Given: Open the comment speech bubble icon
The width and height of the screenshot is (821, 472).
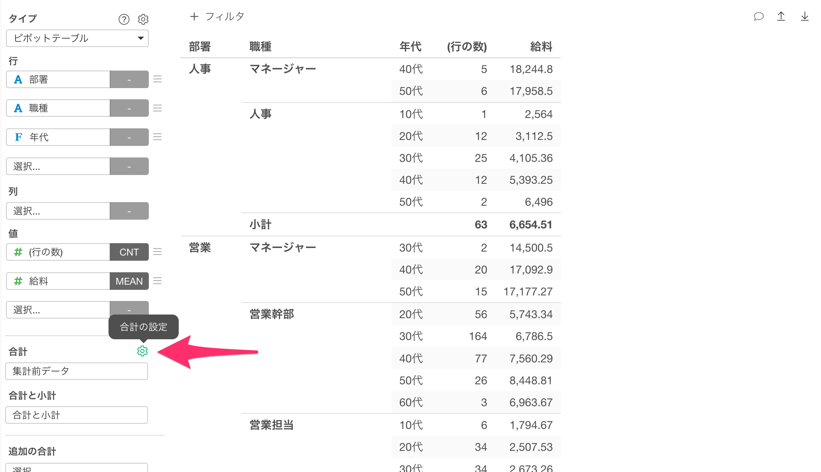Looking at the screenshot, I should click(x=758, y=16).
